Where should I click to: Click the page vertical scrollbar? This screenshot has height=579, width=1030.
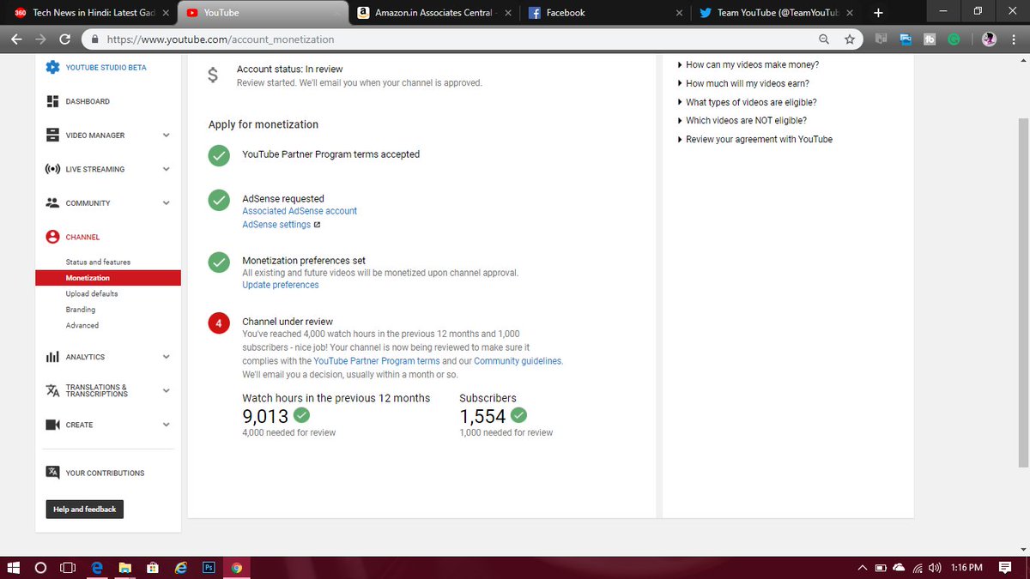(x=1023, y=292)
